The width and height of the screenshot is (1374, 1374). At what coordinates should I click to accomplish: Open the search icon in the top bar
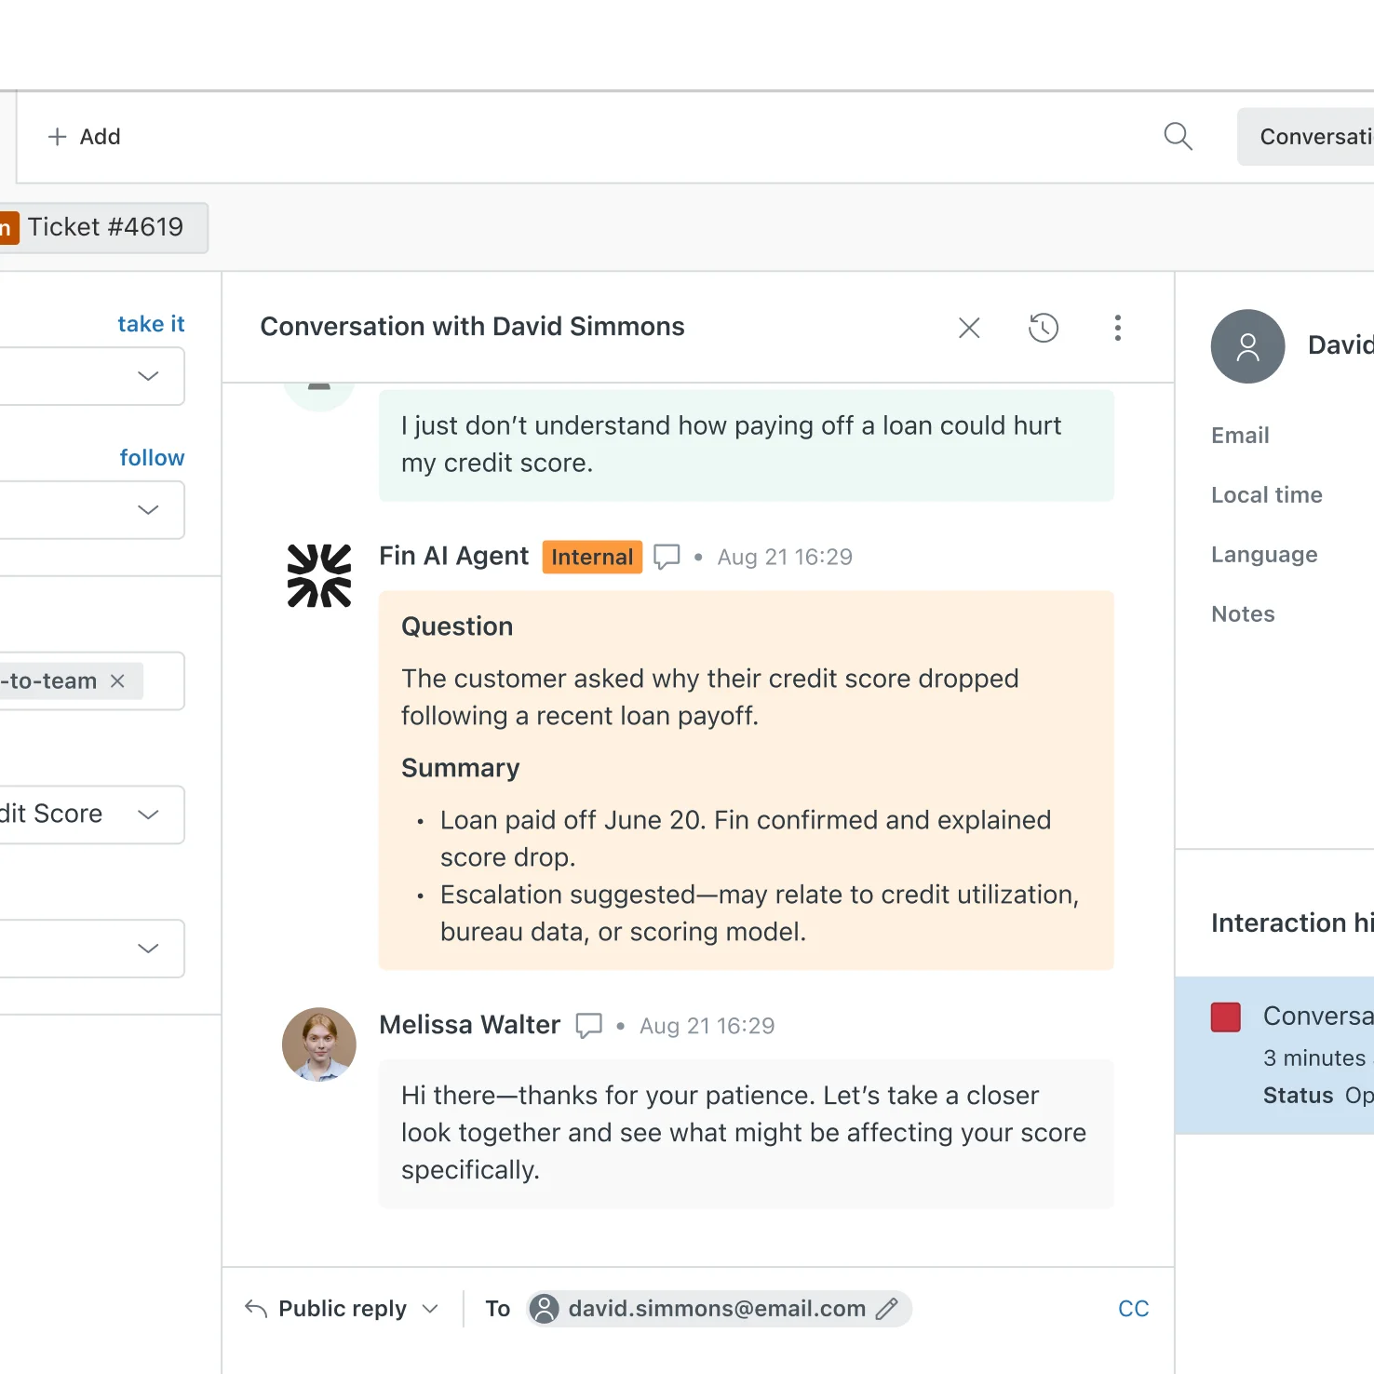click(1177, 136)
